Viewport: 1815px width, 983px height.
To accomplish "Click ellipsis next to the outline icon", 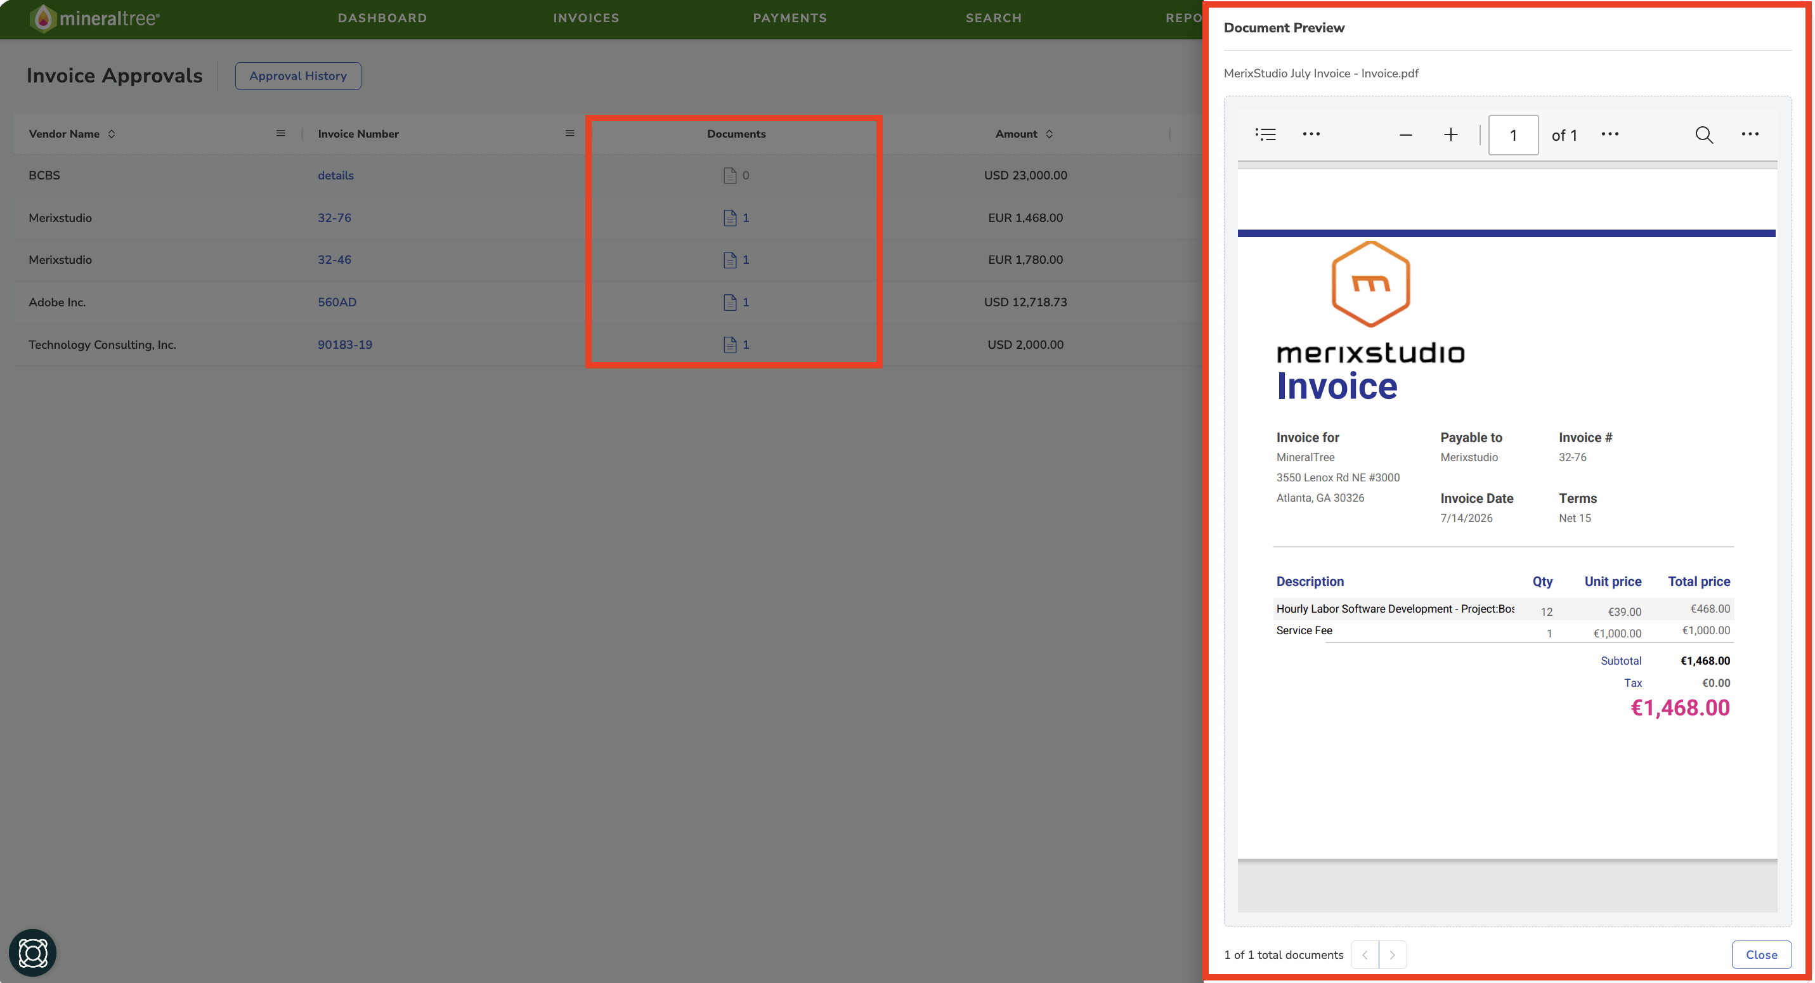I will coord(1311,134).
